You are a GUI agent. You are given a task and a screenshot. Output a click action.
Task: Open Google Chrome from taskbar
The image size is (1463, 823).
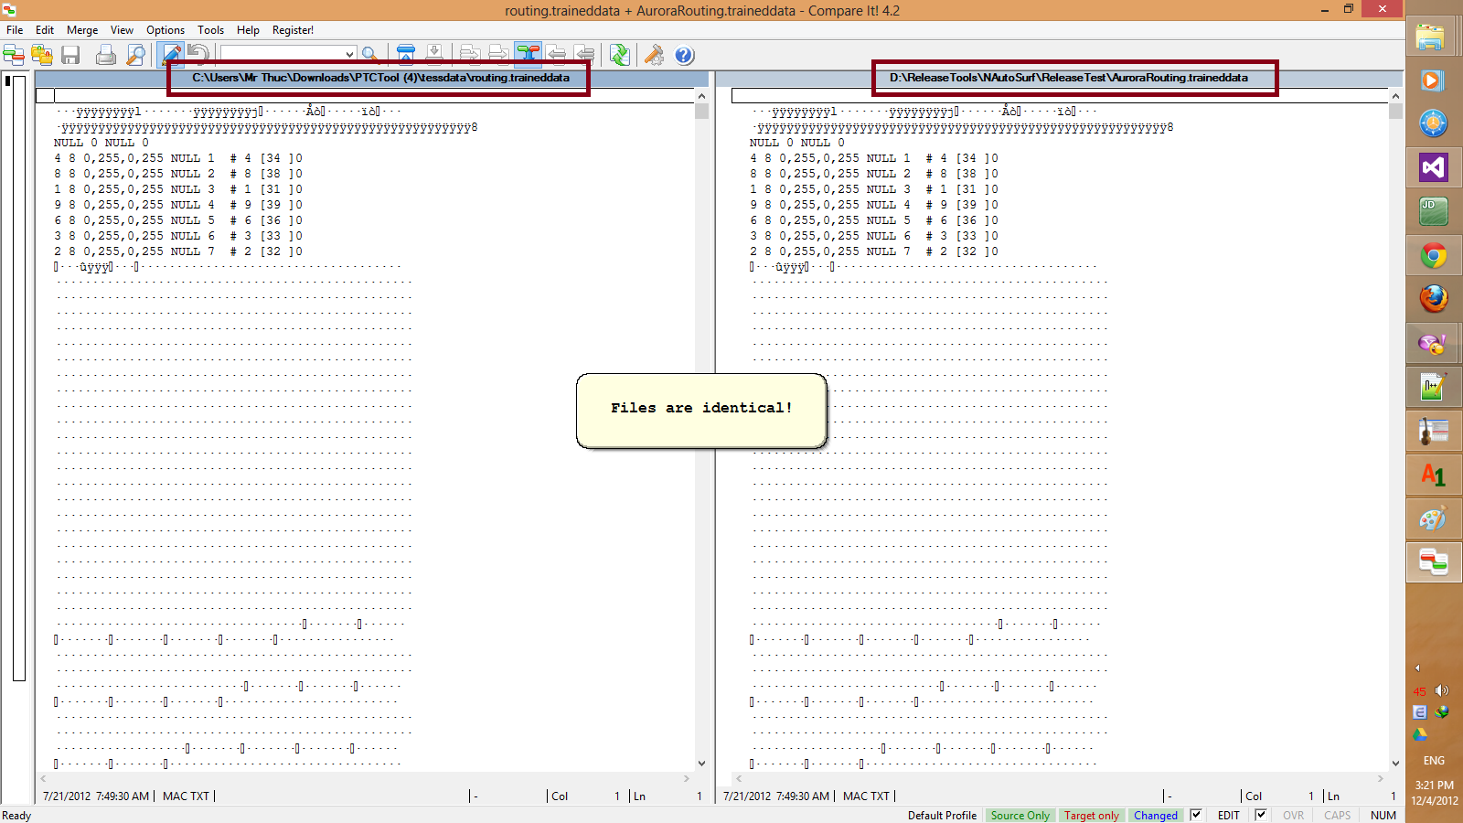[x=1433, y=255]
